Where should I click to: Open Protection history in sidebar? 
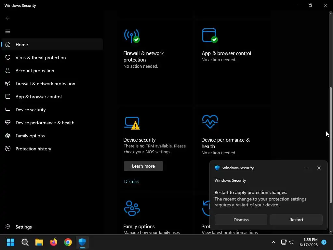pos(52,148)
